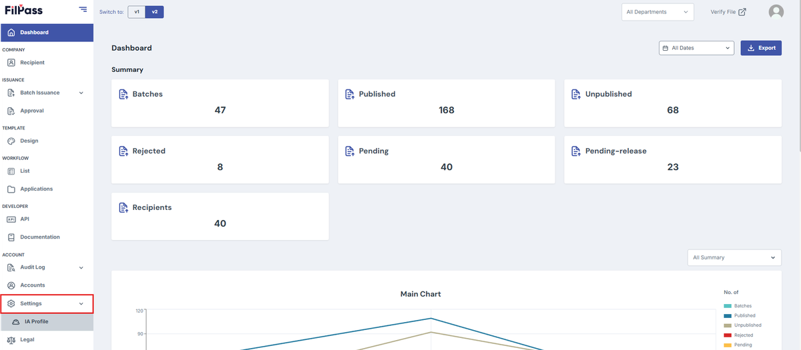
Task: Click the Design palette icon
Action: point(11,141)
